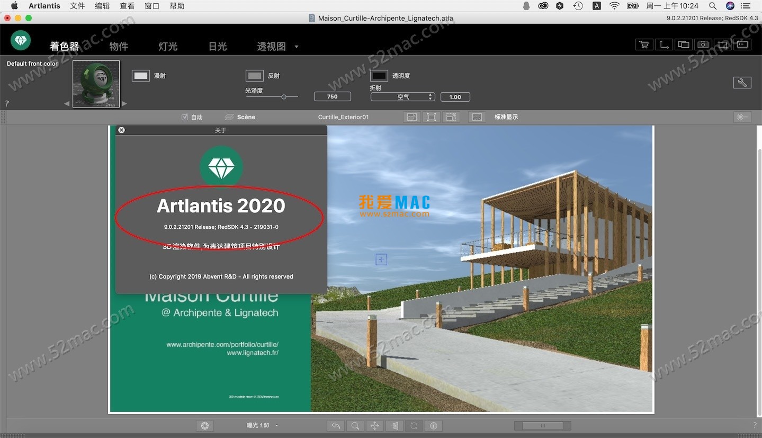Open wrench settings for the shader
Image resolution: width=762 pixels, height=438 pixels.
pyautogui.click(x=742, y=82)
